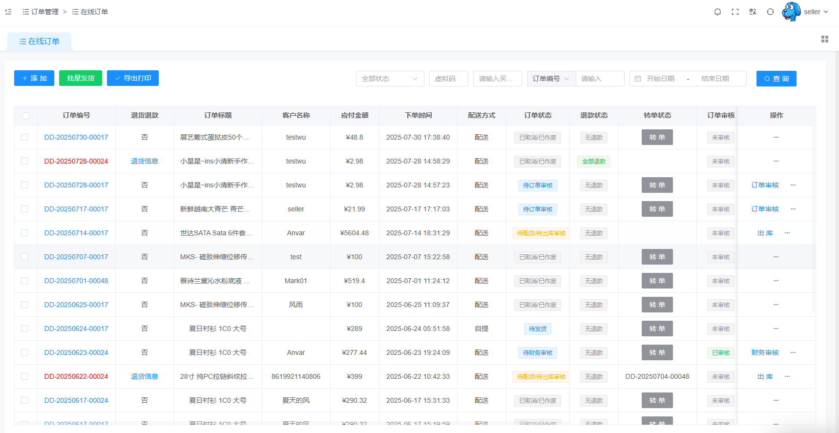This screenshot has width=839, height=433.
Task: Switch to the 在线订单 tab
Action: 40,41
